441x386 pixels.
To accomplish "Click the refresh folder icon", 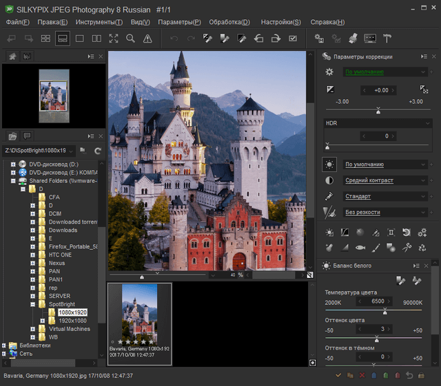I will (98, 150).
